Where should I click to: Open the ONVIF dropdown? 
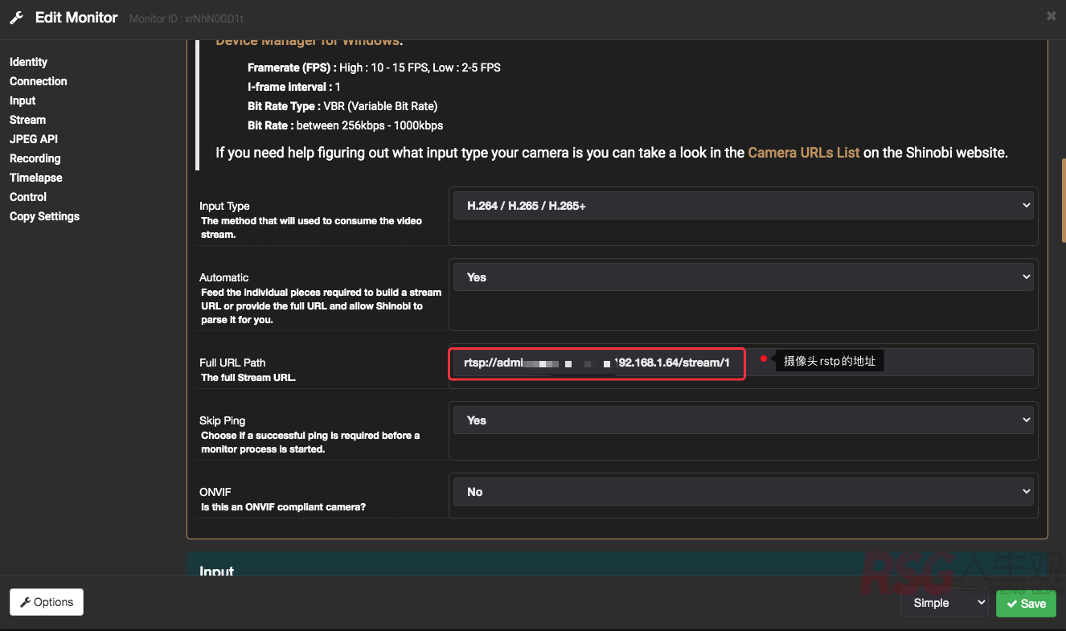point(743,492)
